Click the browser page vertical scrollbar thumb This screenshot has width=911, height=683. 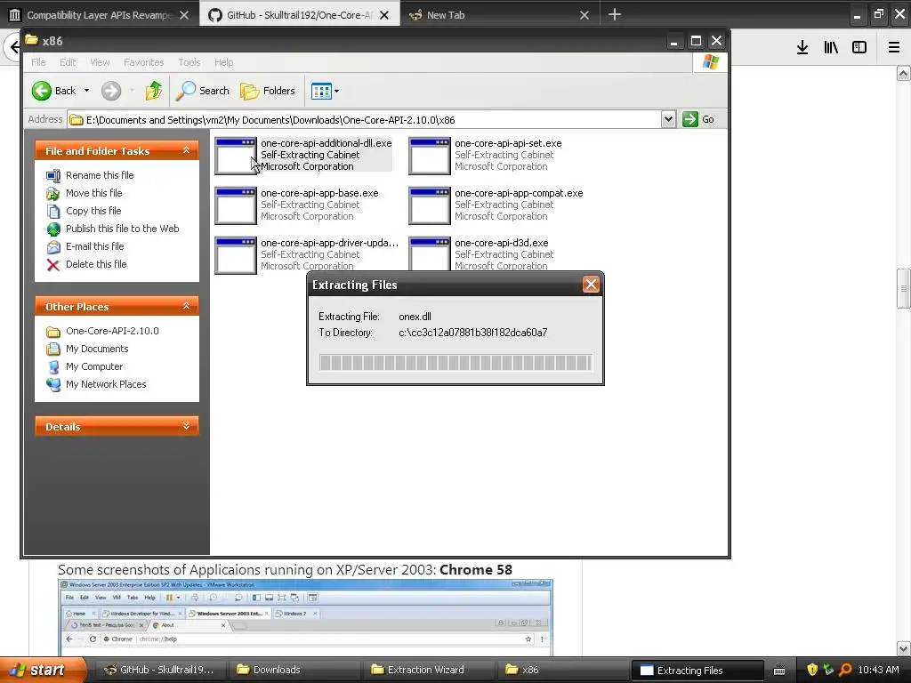click(x=903, y=288)
